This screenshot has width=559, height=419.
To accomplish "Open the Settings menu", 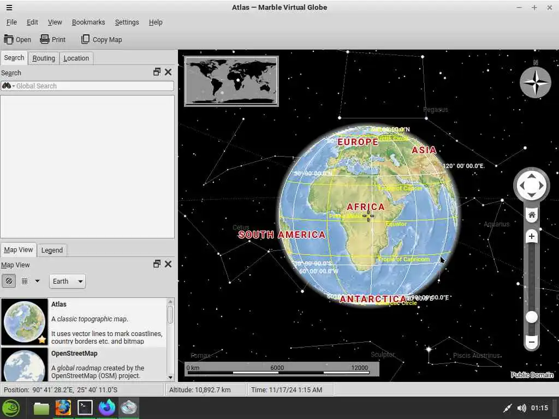I will [x=127, y=22].
